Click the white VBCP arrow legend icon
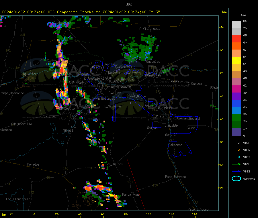Viewport: 258px width, 218px height. coord(236,143)
